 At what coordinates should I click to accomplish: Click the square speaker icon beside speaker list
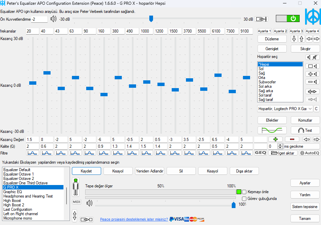coord(313,66)
